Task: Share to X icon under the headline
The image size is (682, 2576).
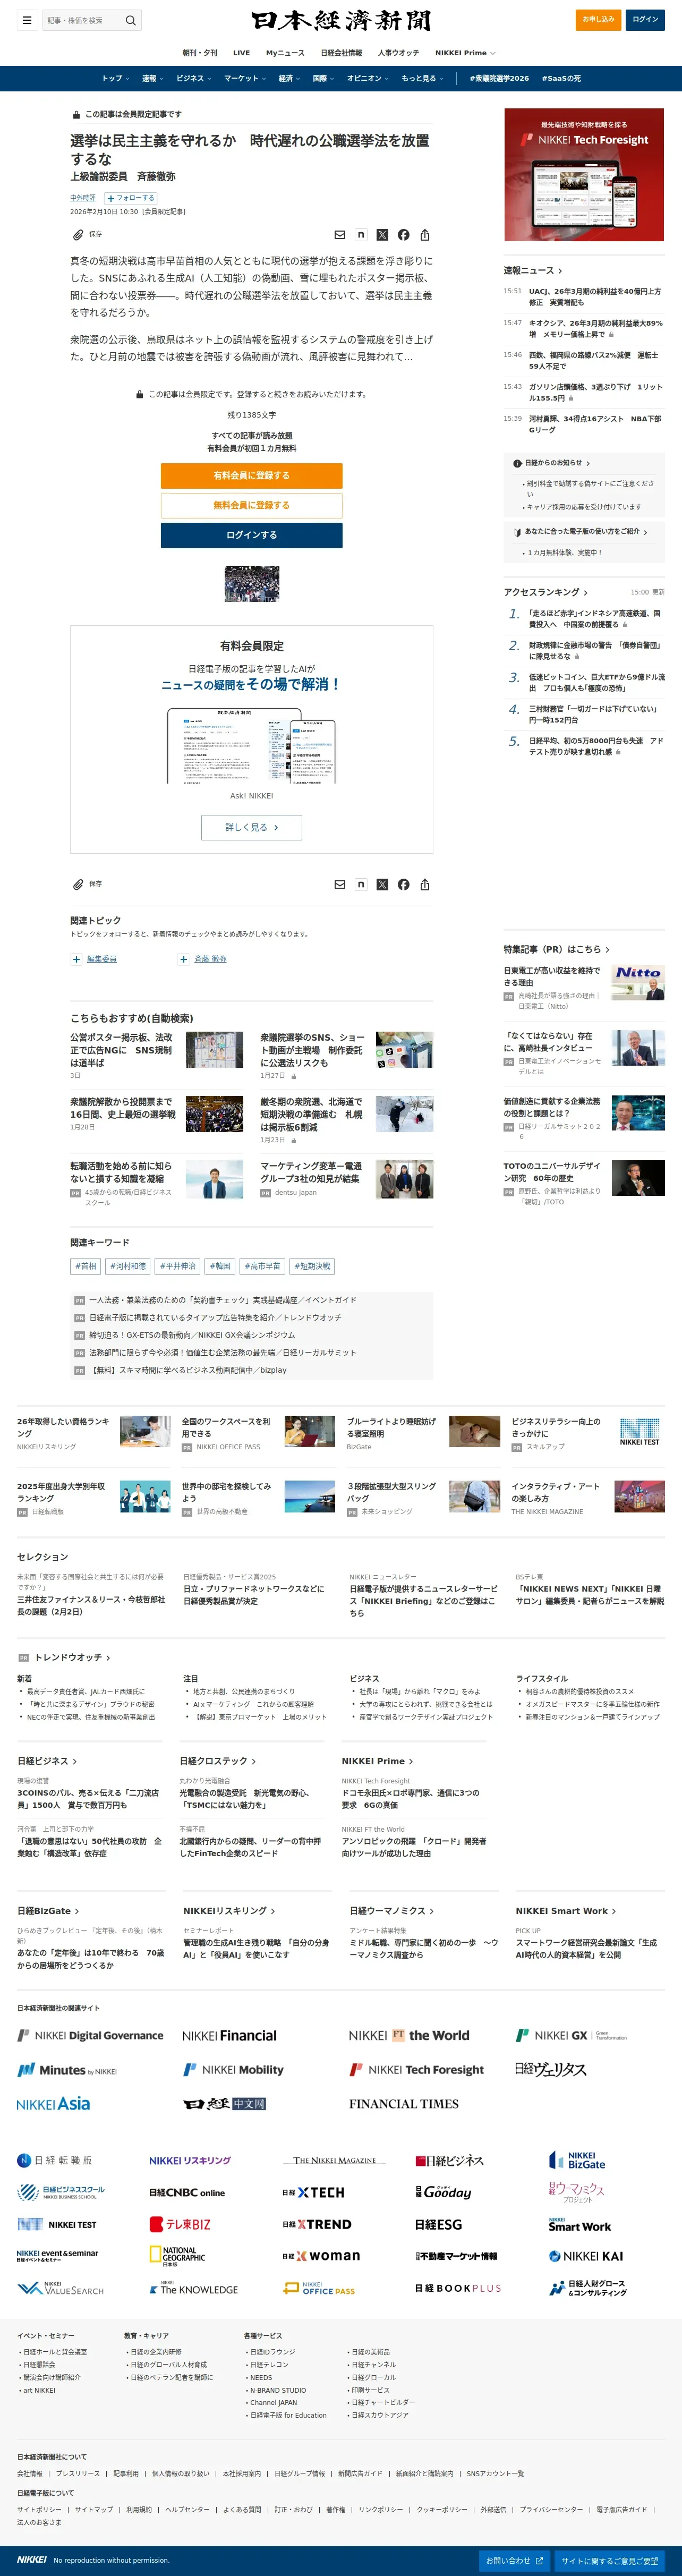Action: (x=382, y=235)
